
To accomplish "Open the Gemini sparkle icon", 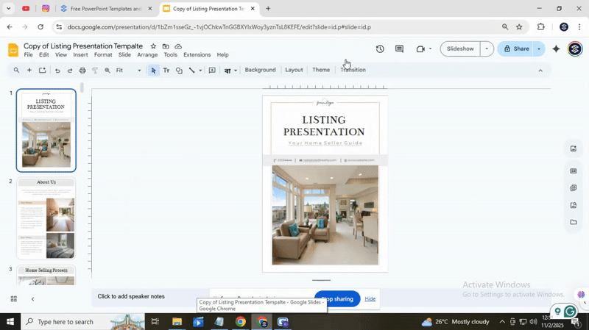I will tap(556, 49).
